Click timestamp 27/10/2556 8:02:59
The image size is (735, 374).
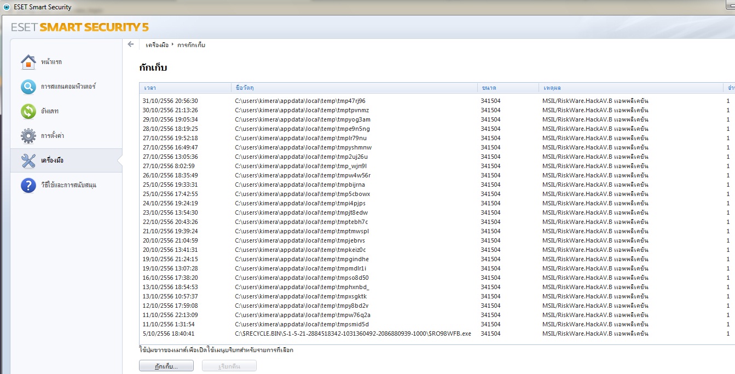(x=169, y=166)
